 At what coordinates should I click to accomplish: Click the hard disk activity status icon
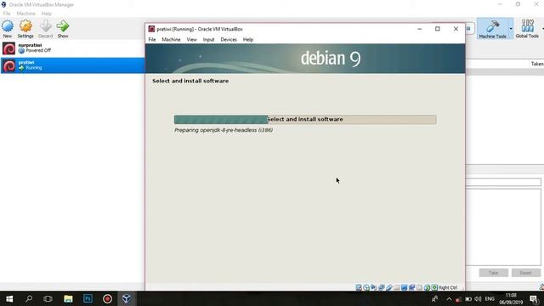click(x=359, y=287)
